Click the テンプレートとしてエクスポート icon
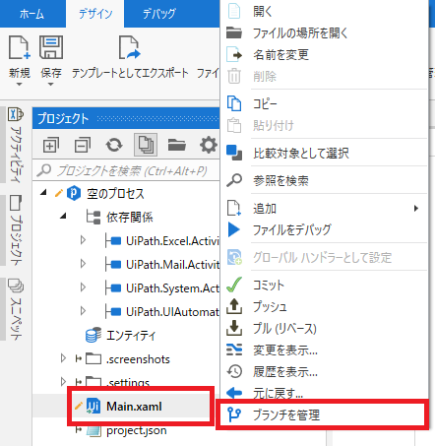The width and height of the screenshot is (435, 446). coord(130,47)
